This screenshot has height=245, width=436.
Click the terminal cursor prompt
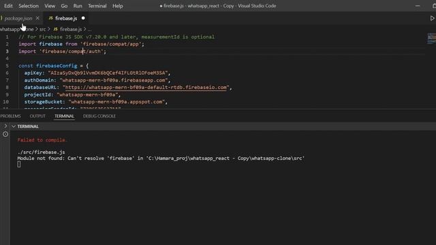tap(18, 165)
